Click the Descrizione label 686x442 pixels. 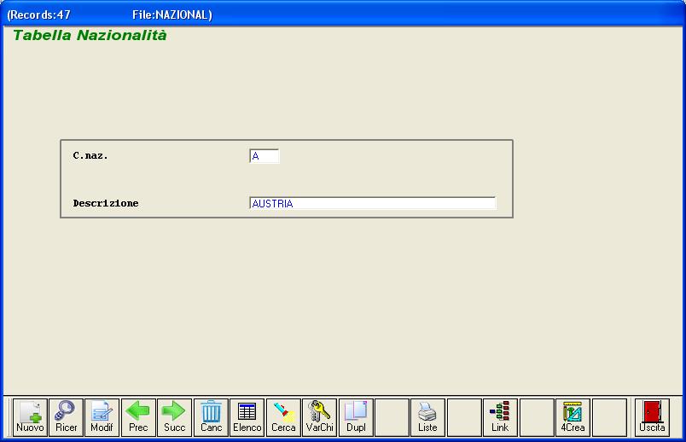[x=106, y=203]
